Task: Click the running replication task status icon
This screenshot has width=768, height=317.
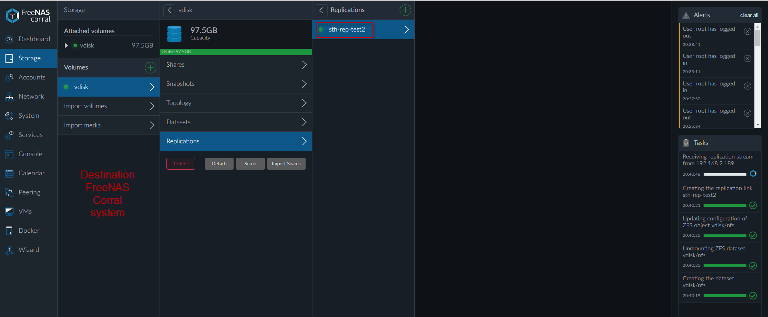Action: 753,174
